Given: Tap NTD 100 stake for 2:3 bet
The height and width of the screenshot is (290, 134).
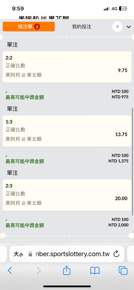Looking at the screenshot, I should coord(120,220).
